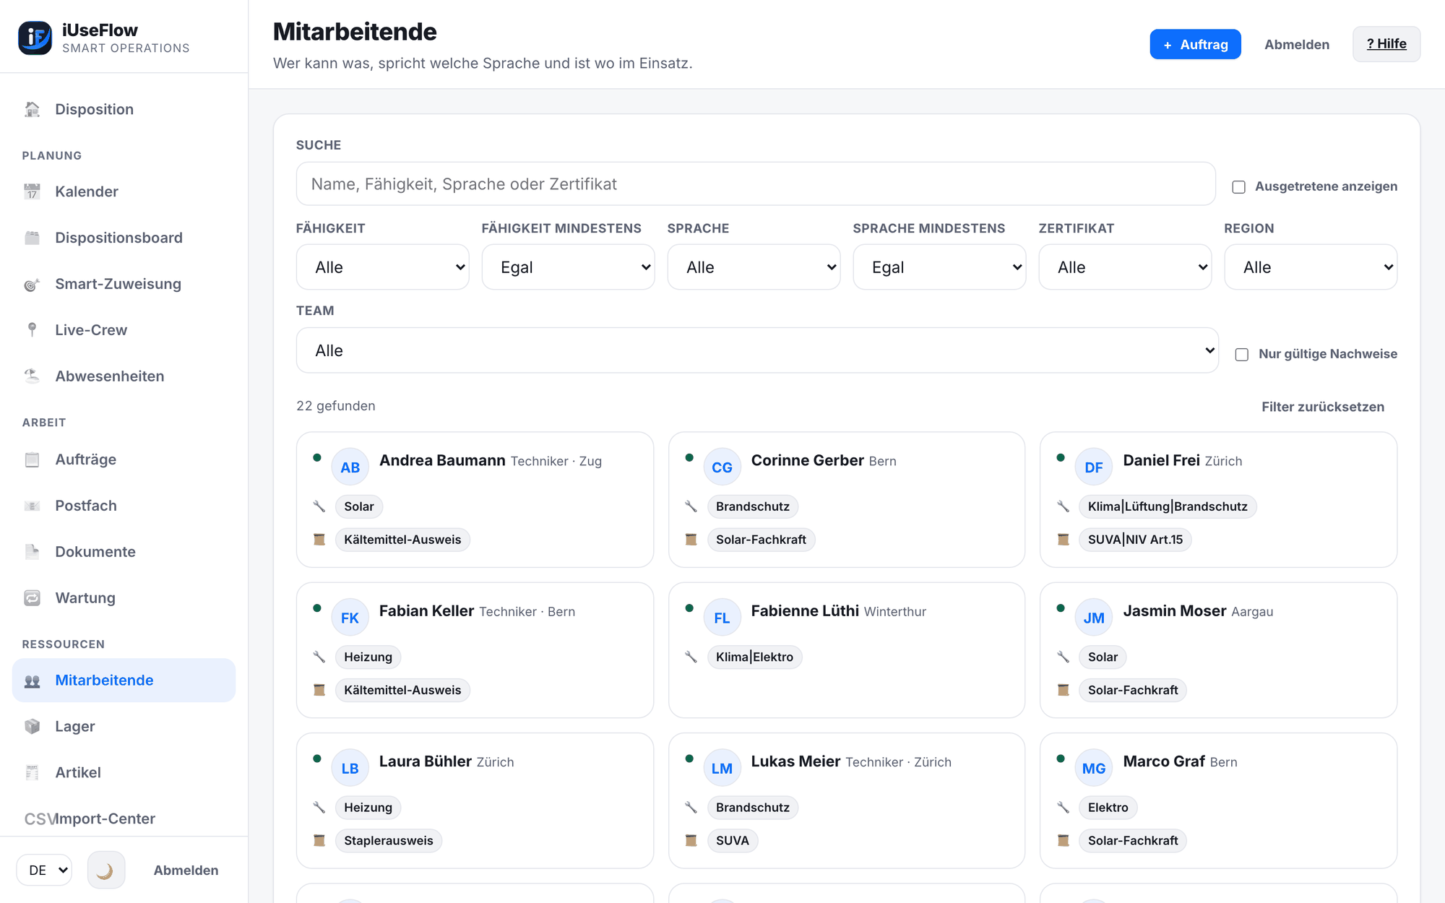Click Abmelden in the top header
Image resolution: width=1445 pixels, height=903 pixels.
[x=1297, y=44]
